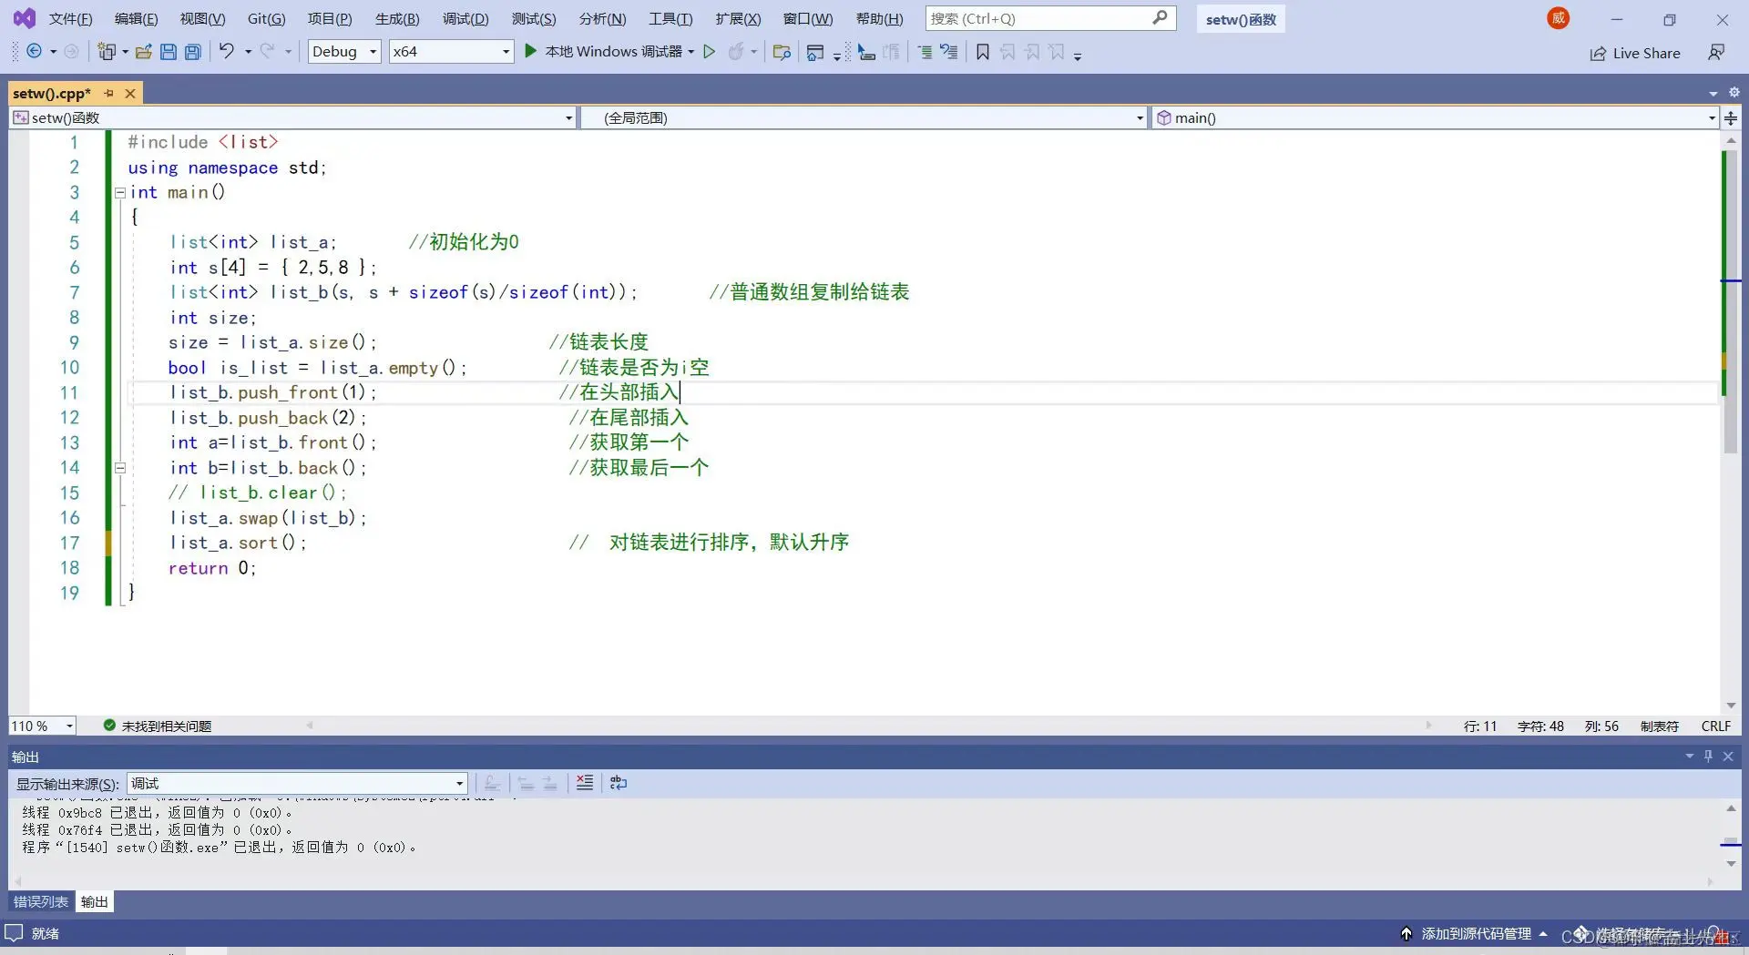1749x955 pixels.
Task: Open the 视图(V) menu
Action: pos(202,18)
